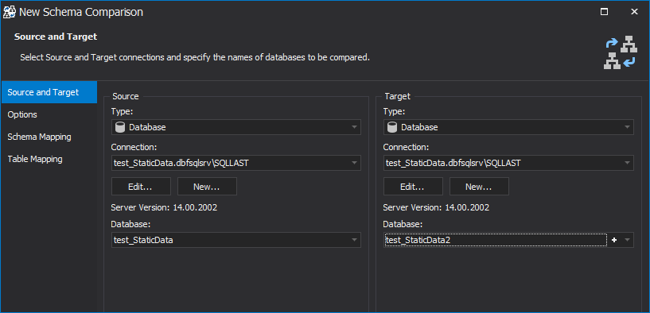Expand the Target Type dropdown
Screen dimensions: 650x313
626,127
